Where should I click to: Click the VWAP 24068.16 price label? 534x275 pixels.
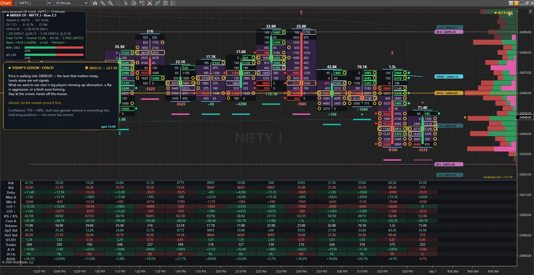449,76
